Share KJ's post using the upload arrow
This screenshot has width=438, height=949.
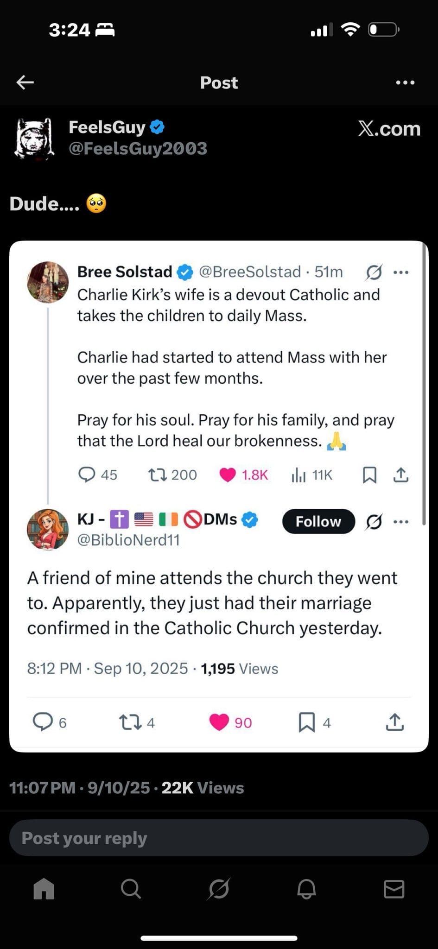(394, 722)
